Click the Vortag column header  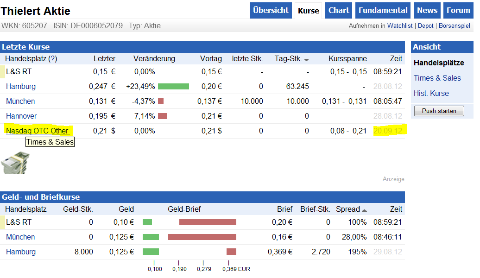pos(211,58)
